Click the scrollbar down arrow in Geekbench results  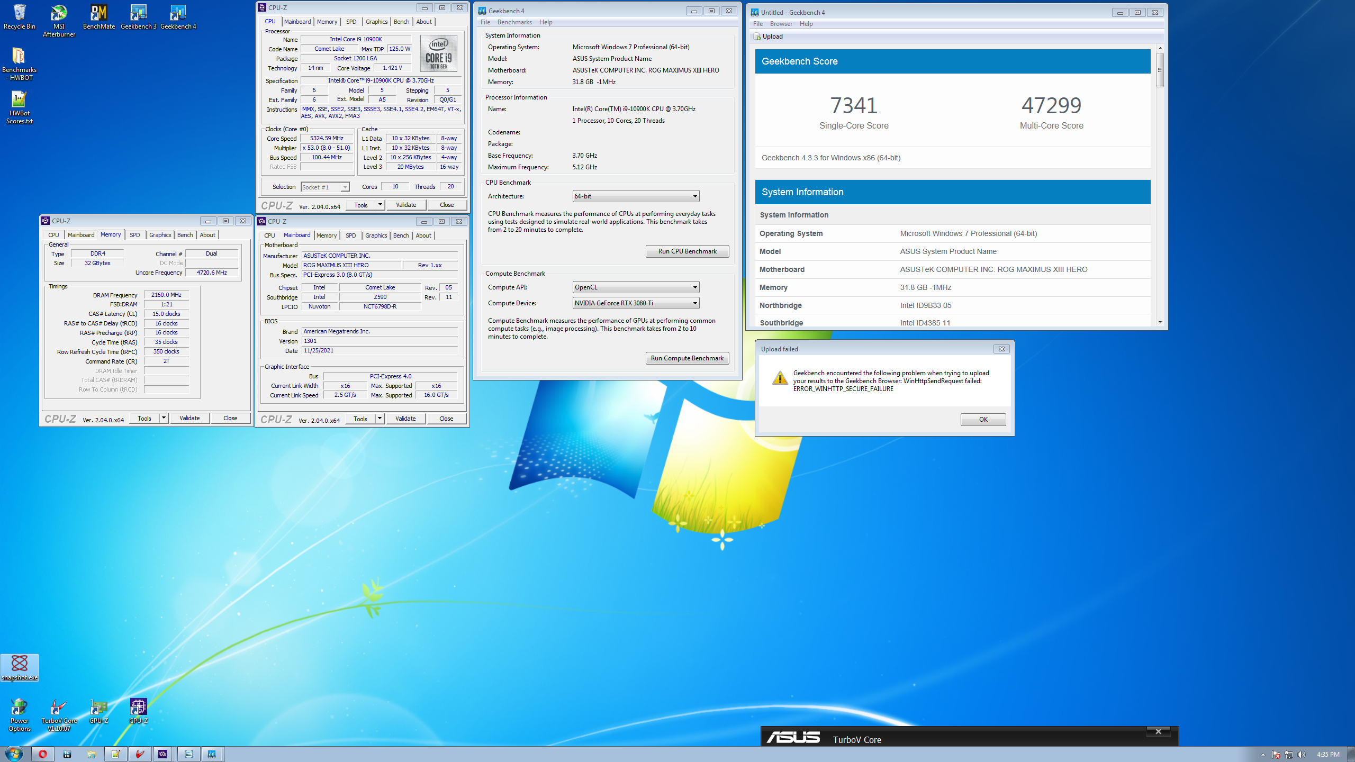tap(1160, 322)
